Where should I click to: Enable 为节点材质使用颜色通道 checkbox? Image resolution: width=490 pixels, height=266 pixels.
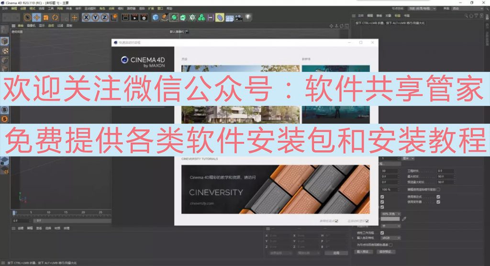point(390,245)
